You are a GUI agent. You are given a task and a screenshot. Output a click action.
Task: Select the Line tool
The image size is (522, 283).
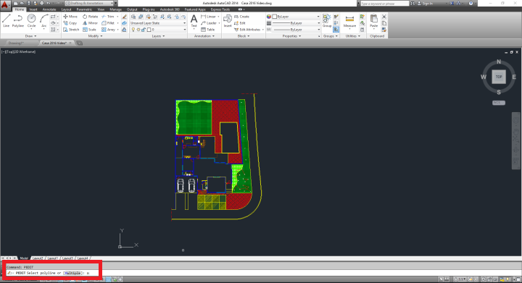6,20
